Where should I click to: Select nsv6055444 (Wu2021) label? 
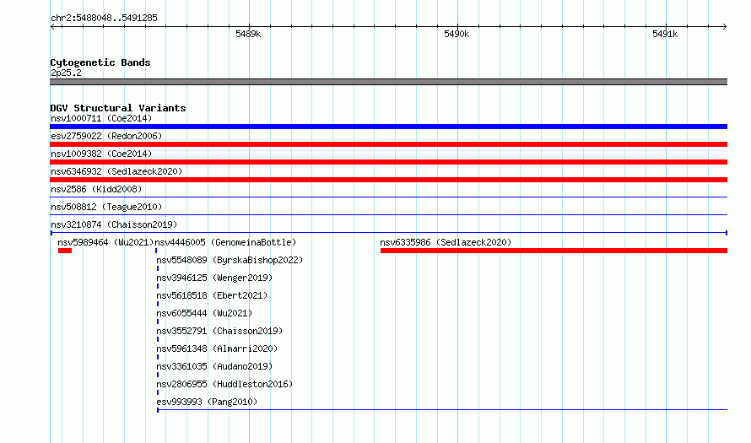pyautogui.click(x=204, y=313)
